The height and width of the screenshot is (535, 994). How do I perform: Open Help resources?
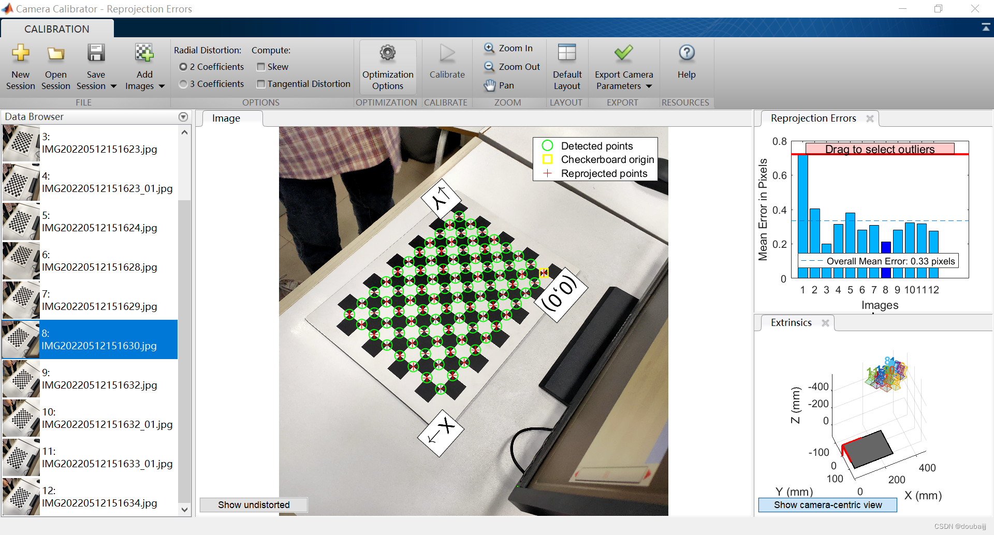[686, 61]
